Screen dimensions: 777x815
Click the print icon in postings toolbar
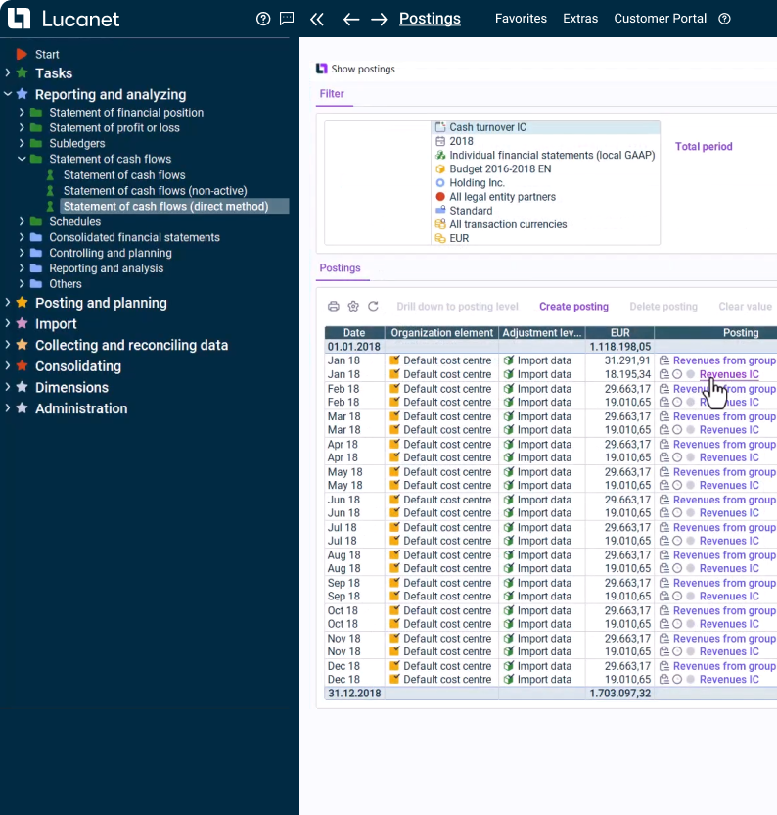click(334, 307)
